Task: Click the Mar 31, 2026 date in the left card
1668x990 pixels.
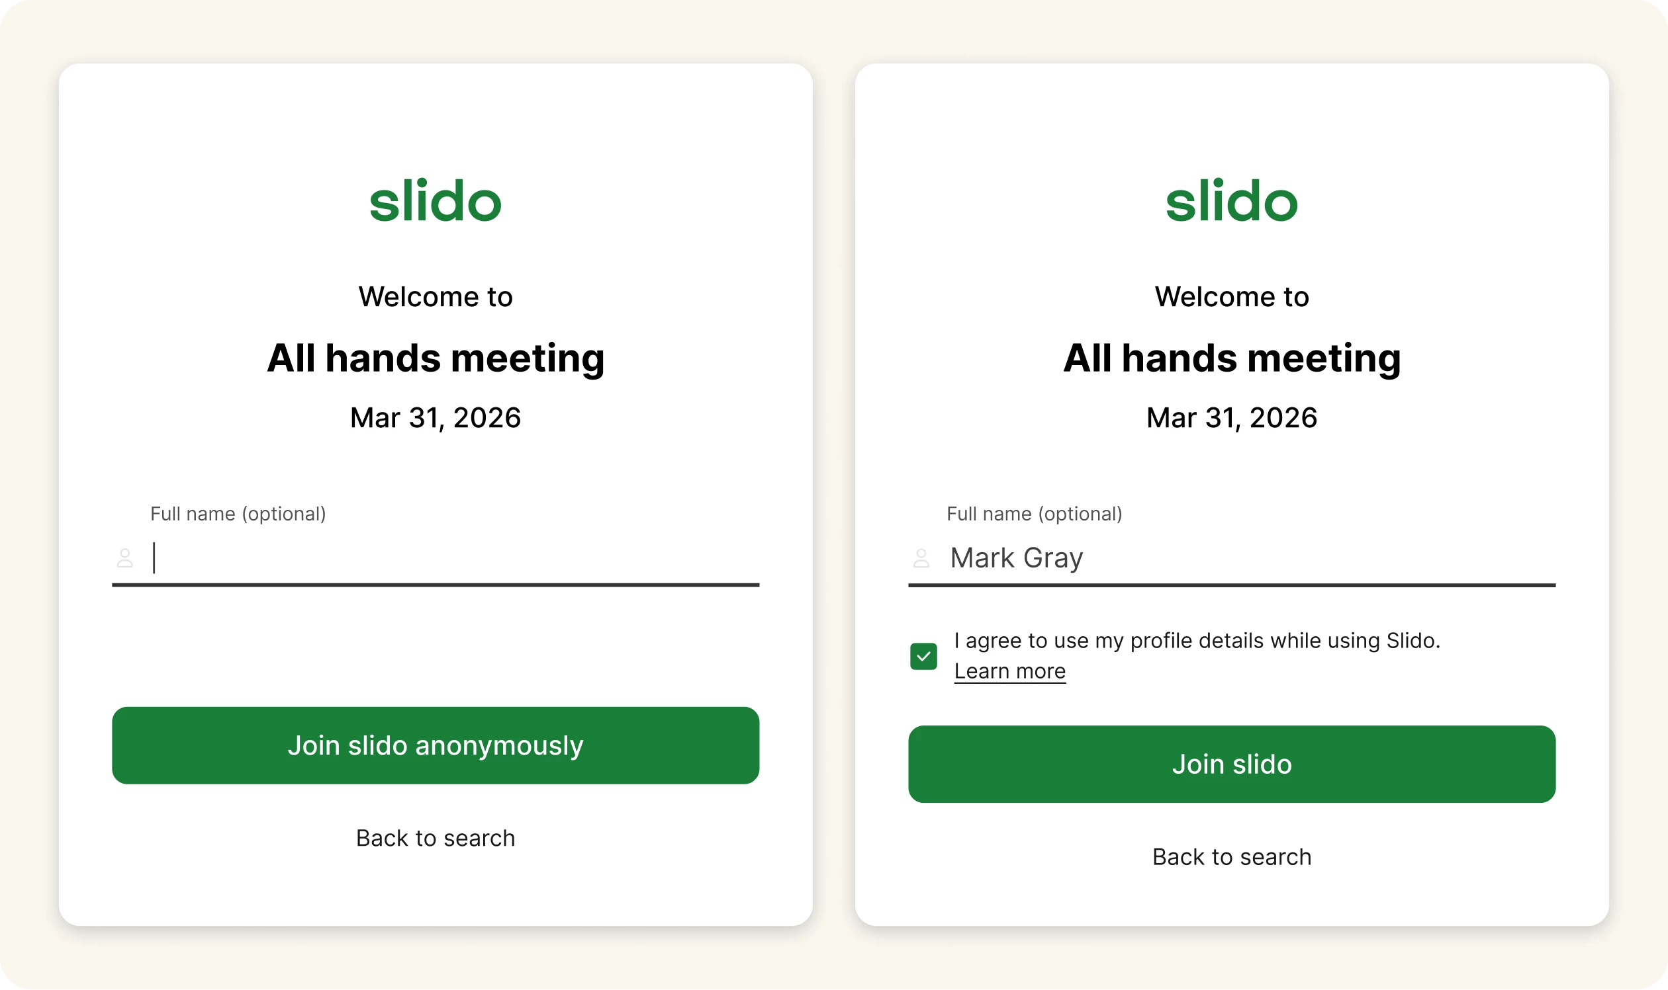Action: coord(436,417)
